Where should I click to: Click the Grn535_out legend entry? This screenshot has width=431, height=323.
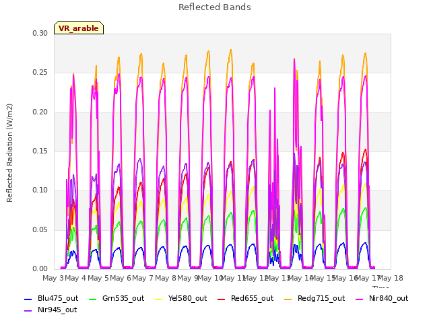pos(117,299)
